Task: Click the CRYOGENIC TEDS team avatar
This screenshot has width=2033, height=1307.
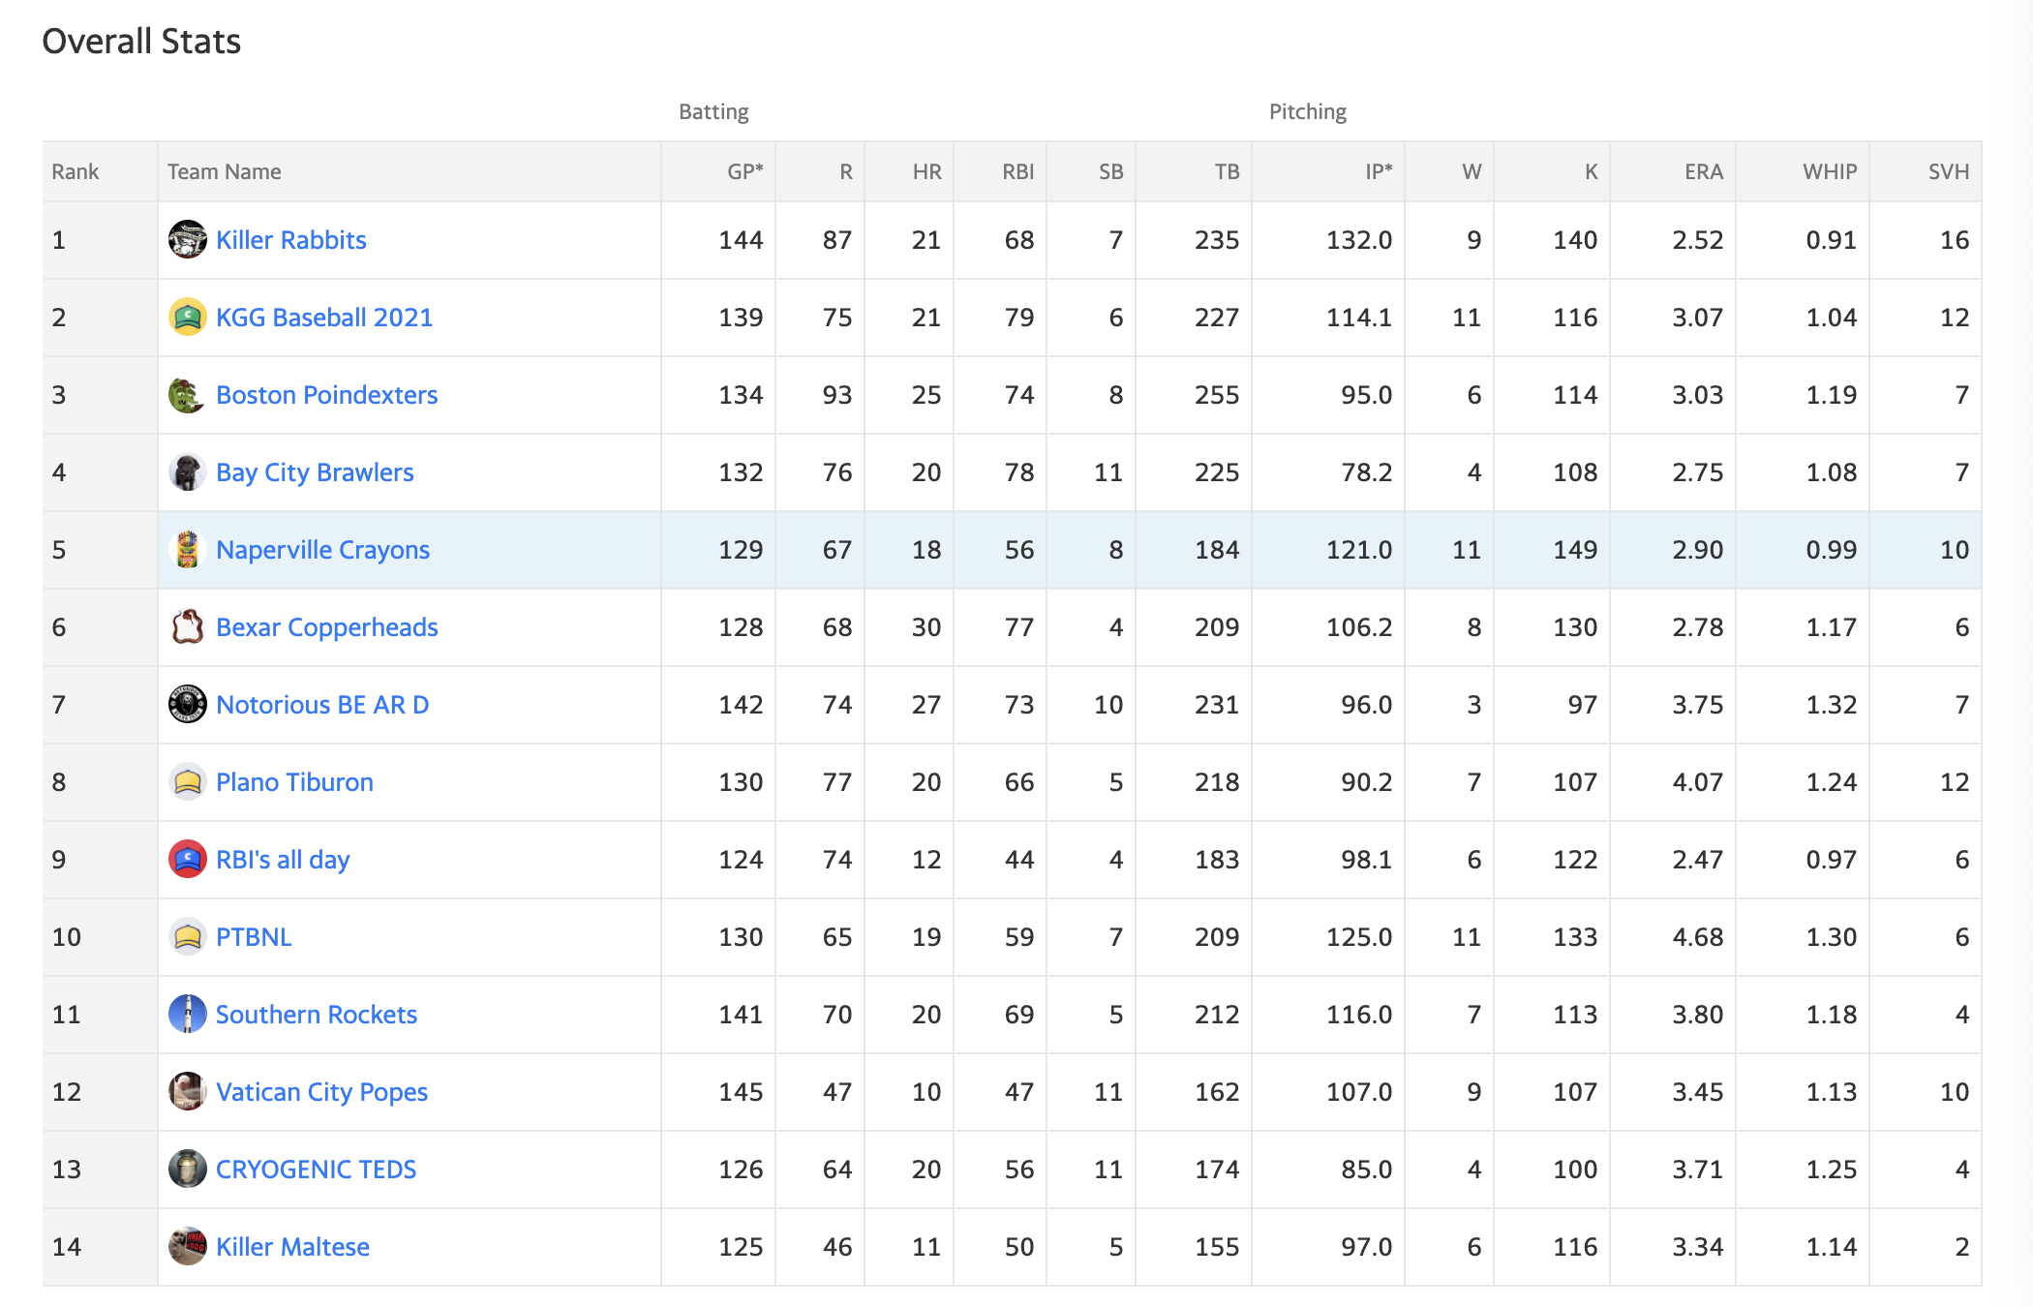Action: pyautogui.click(x=187, y=1169)
